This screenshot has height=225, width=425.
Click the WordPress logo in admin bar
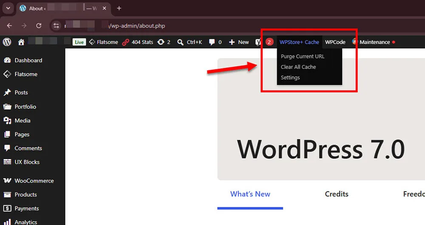(x=7, y=42)
